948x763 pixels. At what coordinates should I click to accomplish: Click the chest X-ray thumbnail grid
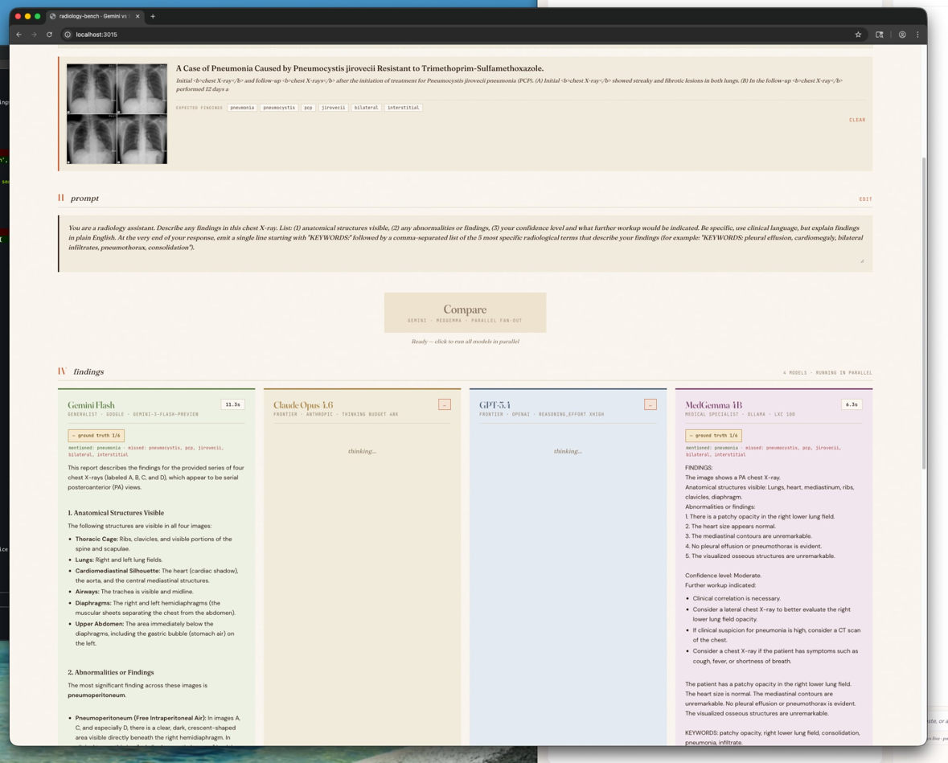(x=117, y=113)
